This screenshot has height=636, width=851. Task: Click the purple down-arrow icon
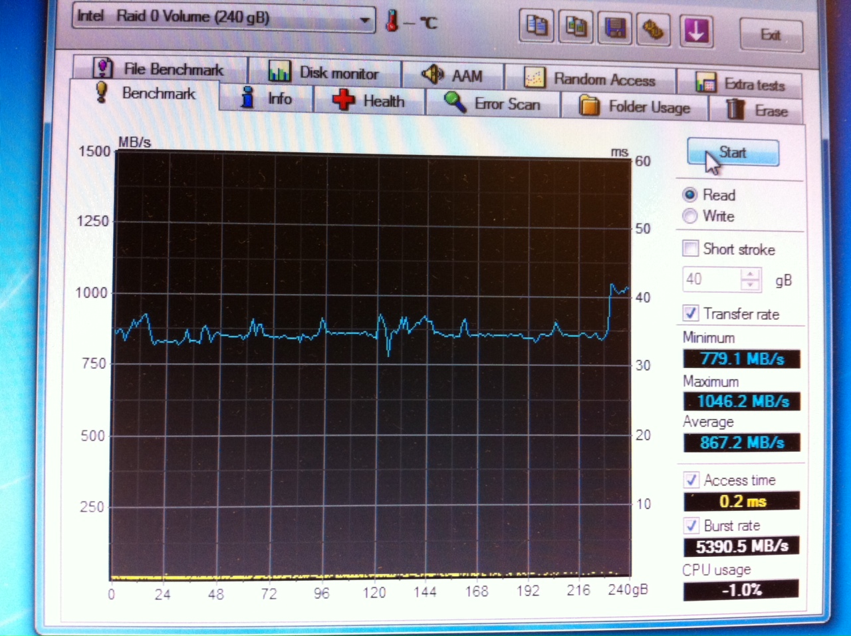[695, 31]
